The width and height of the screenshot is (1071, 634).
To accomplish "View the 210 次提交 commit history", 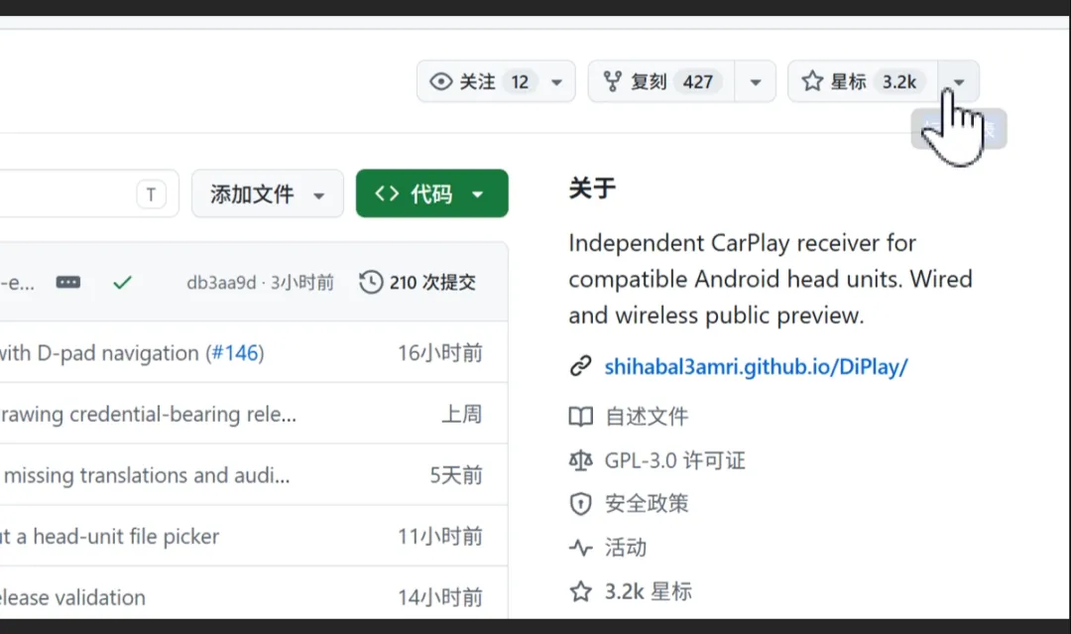I will [x=417, y=282].
